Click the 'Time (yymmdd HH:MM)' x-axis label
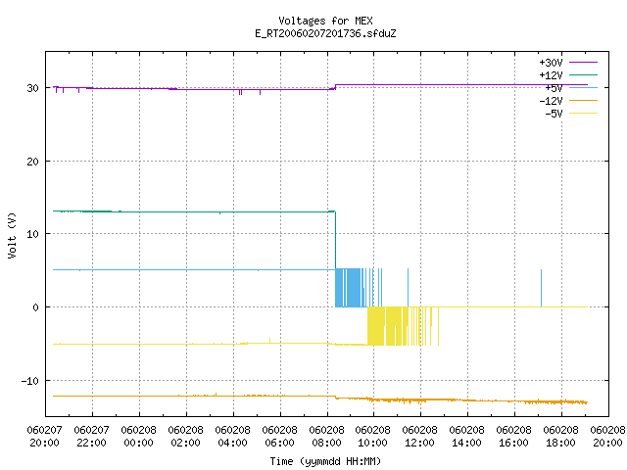This screenshot has height=470, width=627. pos(325,461)
